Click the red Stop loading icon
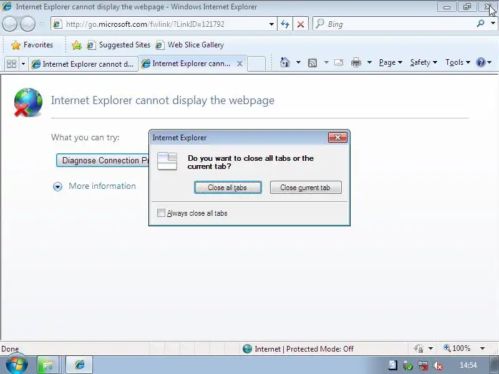This screenshot has width=499, height=374. click(301, 24)
